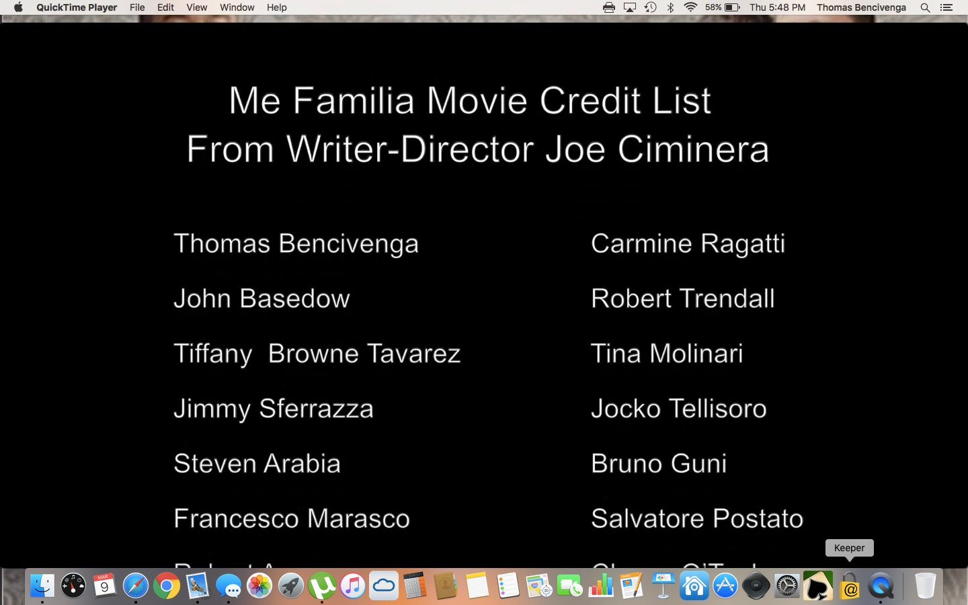Viewport: 968px width, 605px height.
Task: Open Notification Center list icon
Action: (946, 7)
